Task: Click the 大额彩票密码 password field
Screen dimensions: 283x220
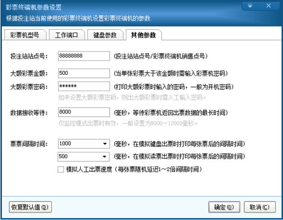Action: tap(84, 86)
